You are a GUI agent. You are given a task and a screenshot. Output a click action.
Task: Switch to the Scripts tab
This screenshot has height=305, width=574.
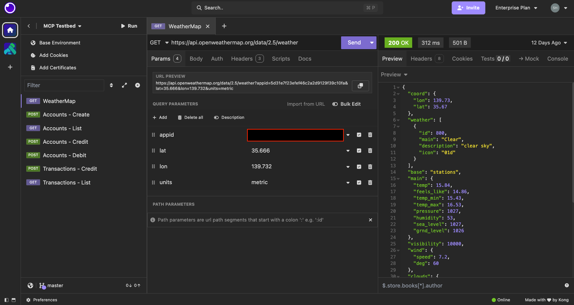point(281,59)
